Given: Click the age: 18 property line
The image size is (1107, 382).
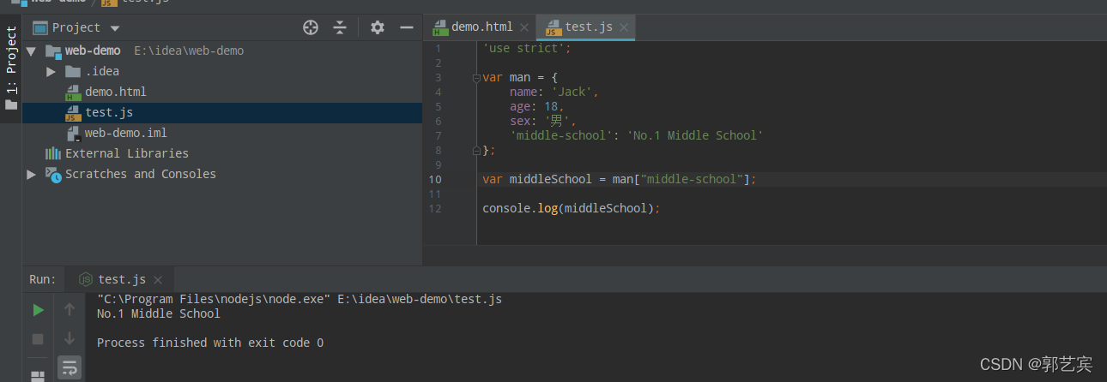Looking at the screenshot, I should click(x=537, y=106).
